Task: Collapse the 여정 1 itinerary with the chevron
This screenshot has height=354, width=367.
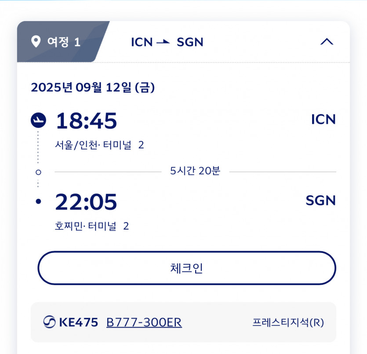Action: point(327,42)
